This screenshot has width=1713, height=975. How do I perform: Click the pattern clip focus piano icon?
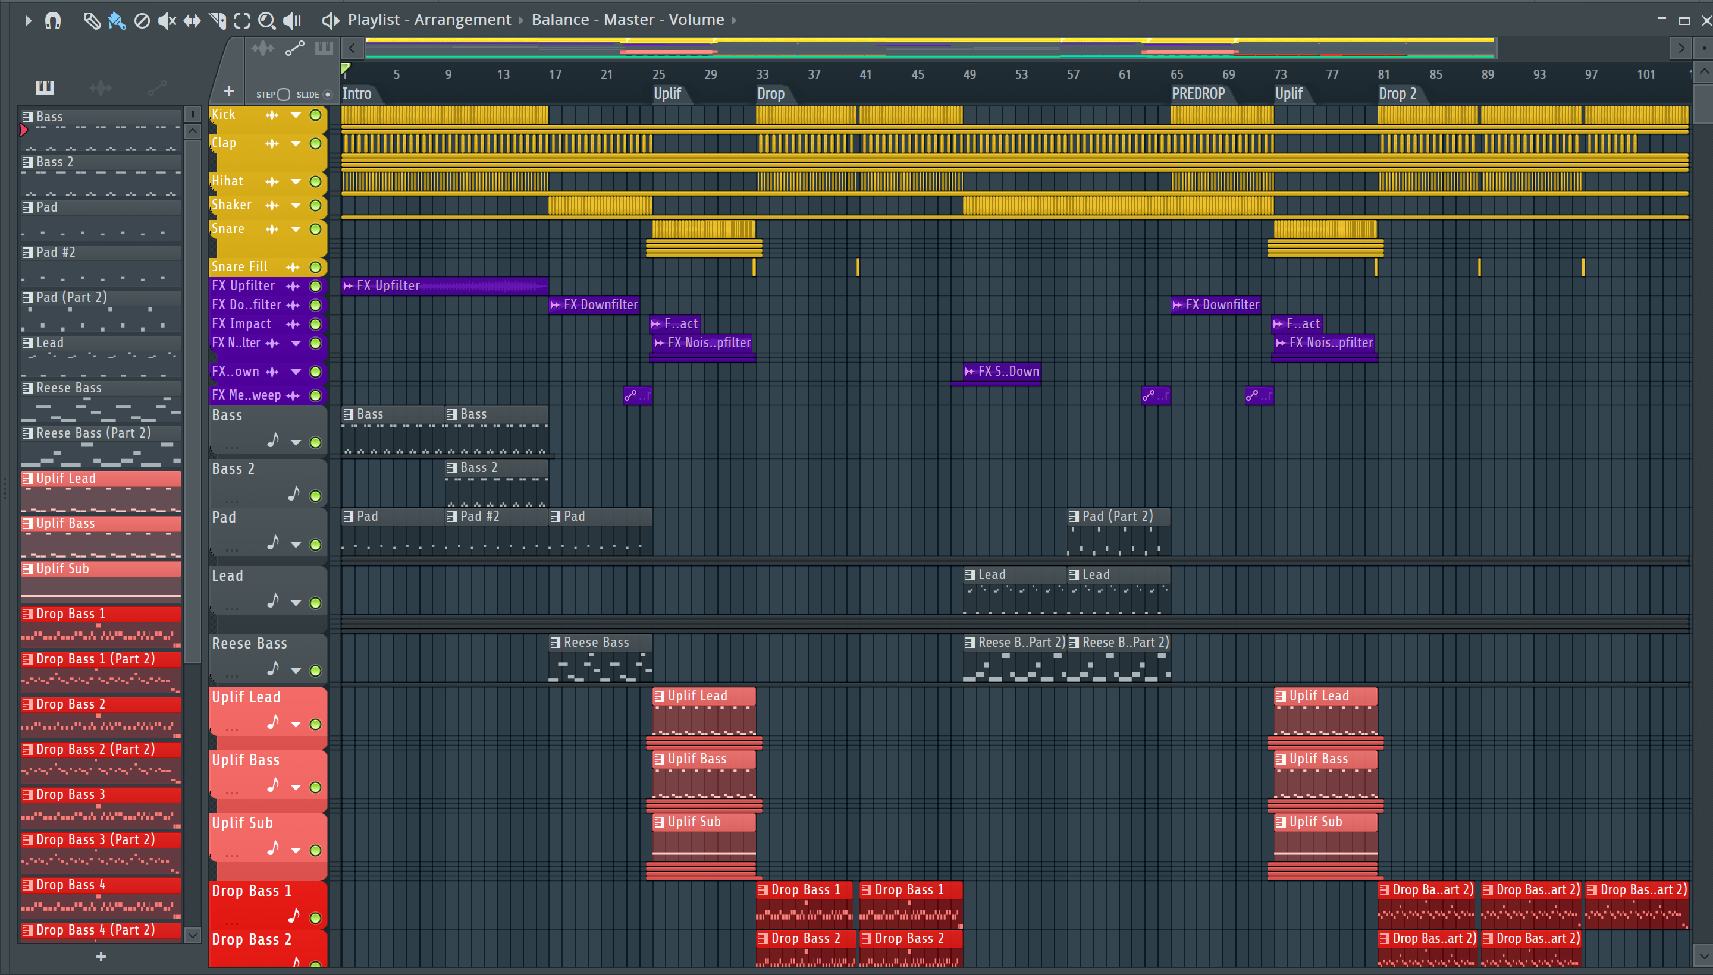point(324,48)
